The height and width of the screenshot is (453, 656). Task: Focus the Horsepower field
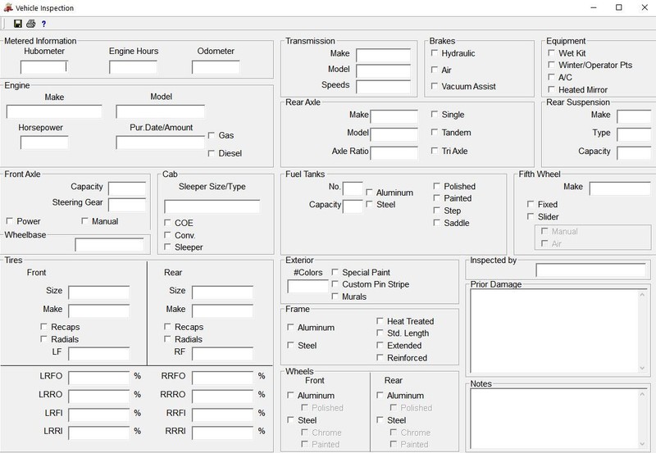(44, 143)
